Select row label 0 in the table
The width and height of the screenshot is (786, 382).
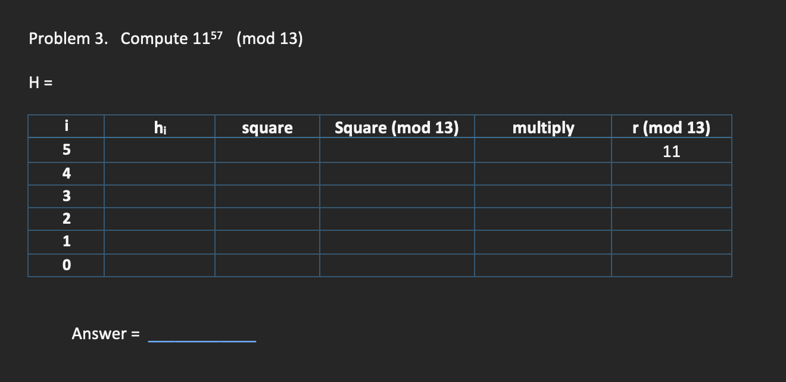tap(66, 264)
